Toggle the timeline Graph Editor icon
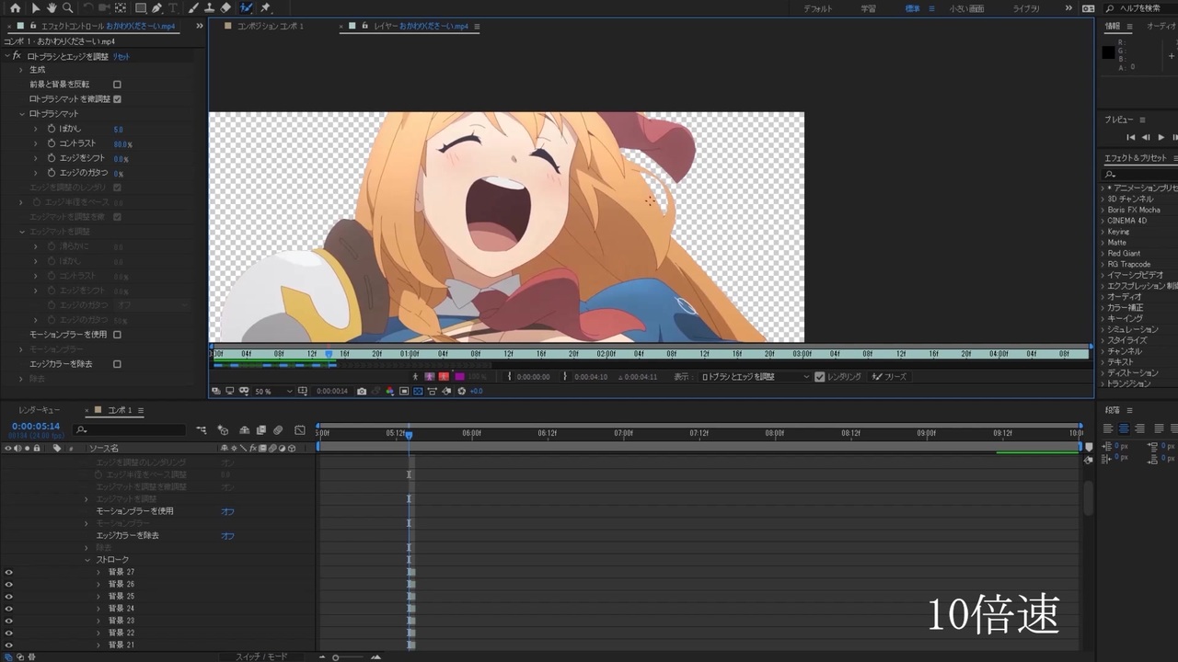The width and height of the screenshot is (1178, 662). pos(300,429)
